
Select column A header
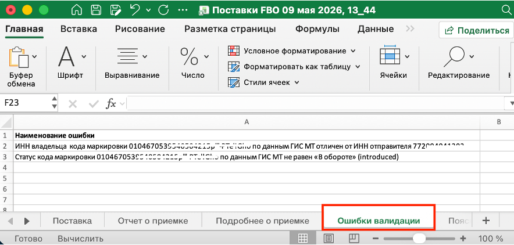[x=247, y=122]
